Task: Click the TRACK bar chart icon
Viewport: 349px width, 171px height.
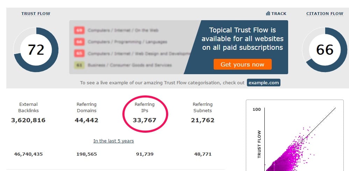Action: pos(268,14)
